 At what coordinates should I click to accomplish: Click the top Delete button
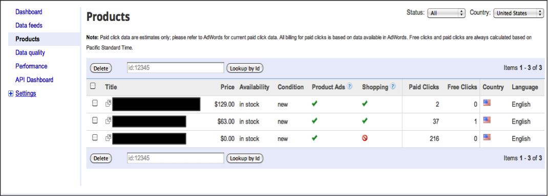click(x=101, y=68)
